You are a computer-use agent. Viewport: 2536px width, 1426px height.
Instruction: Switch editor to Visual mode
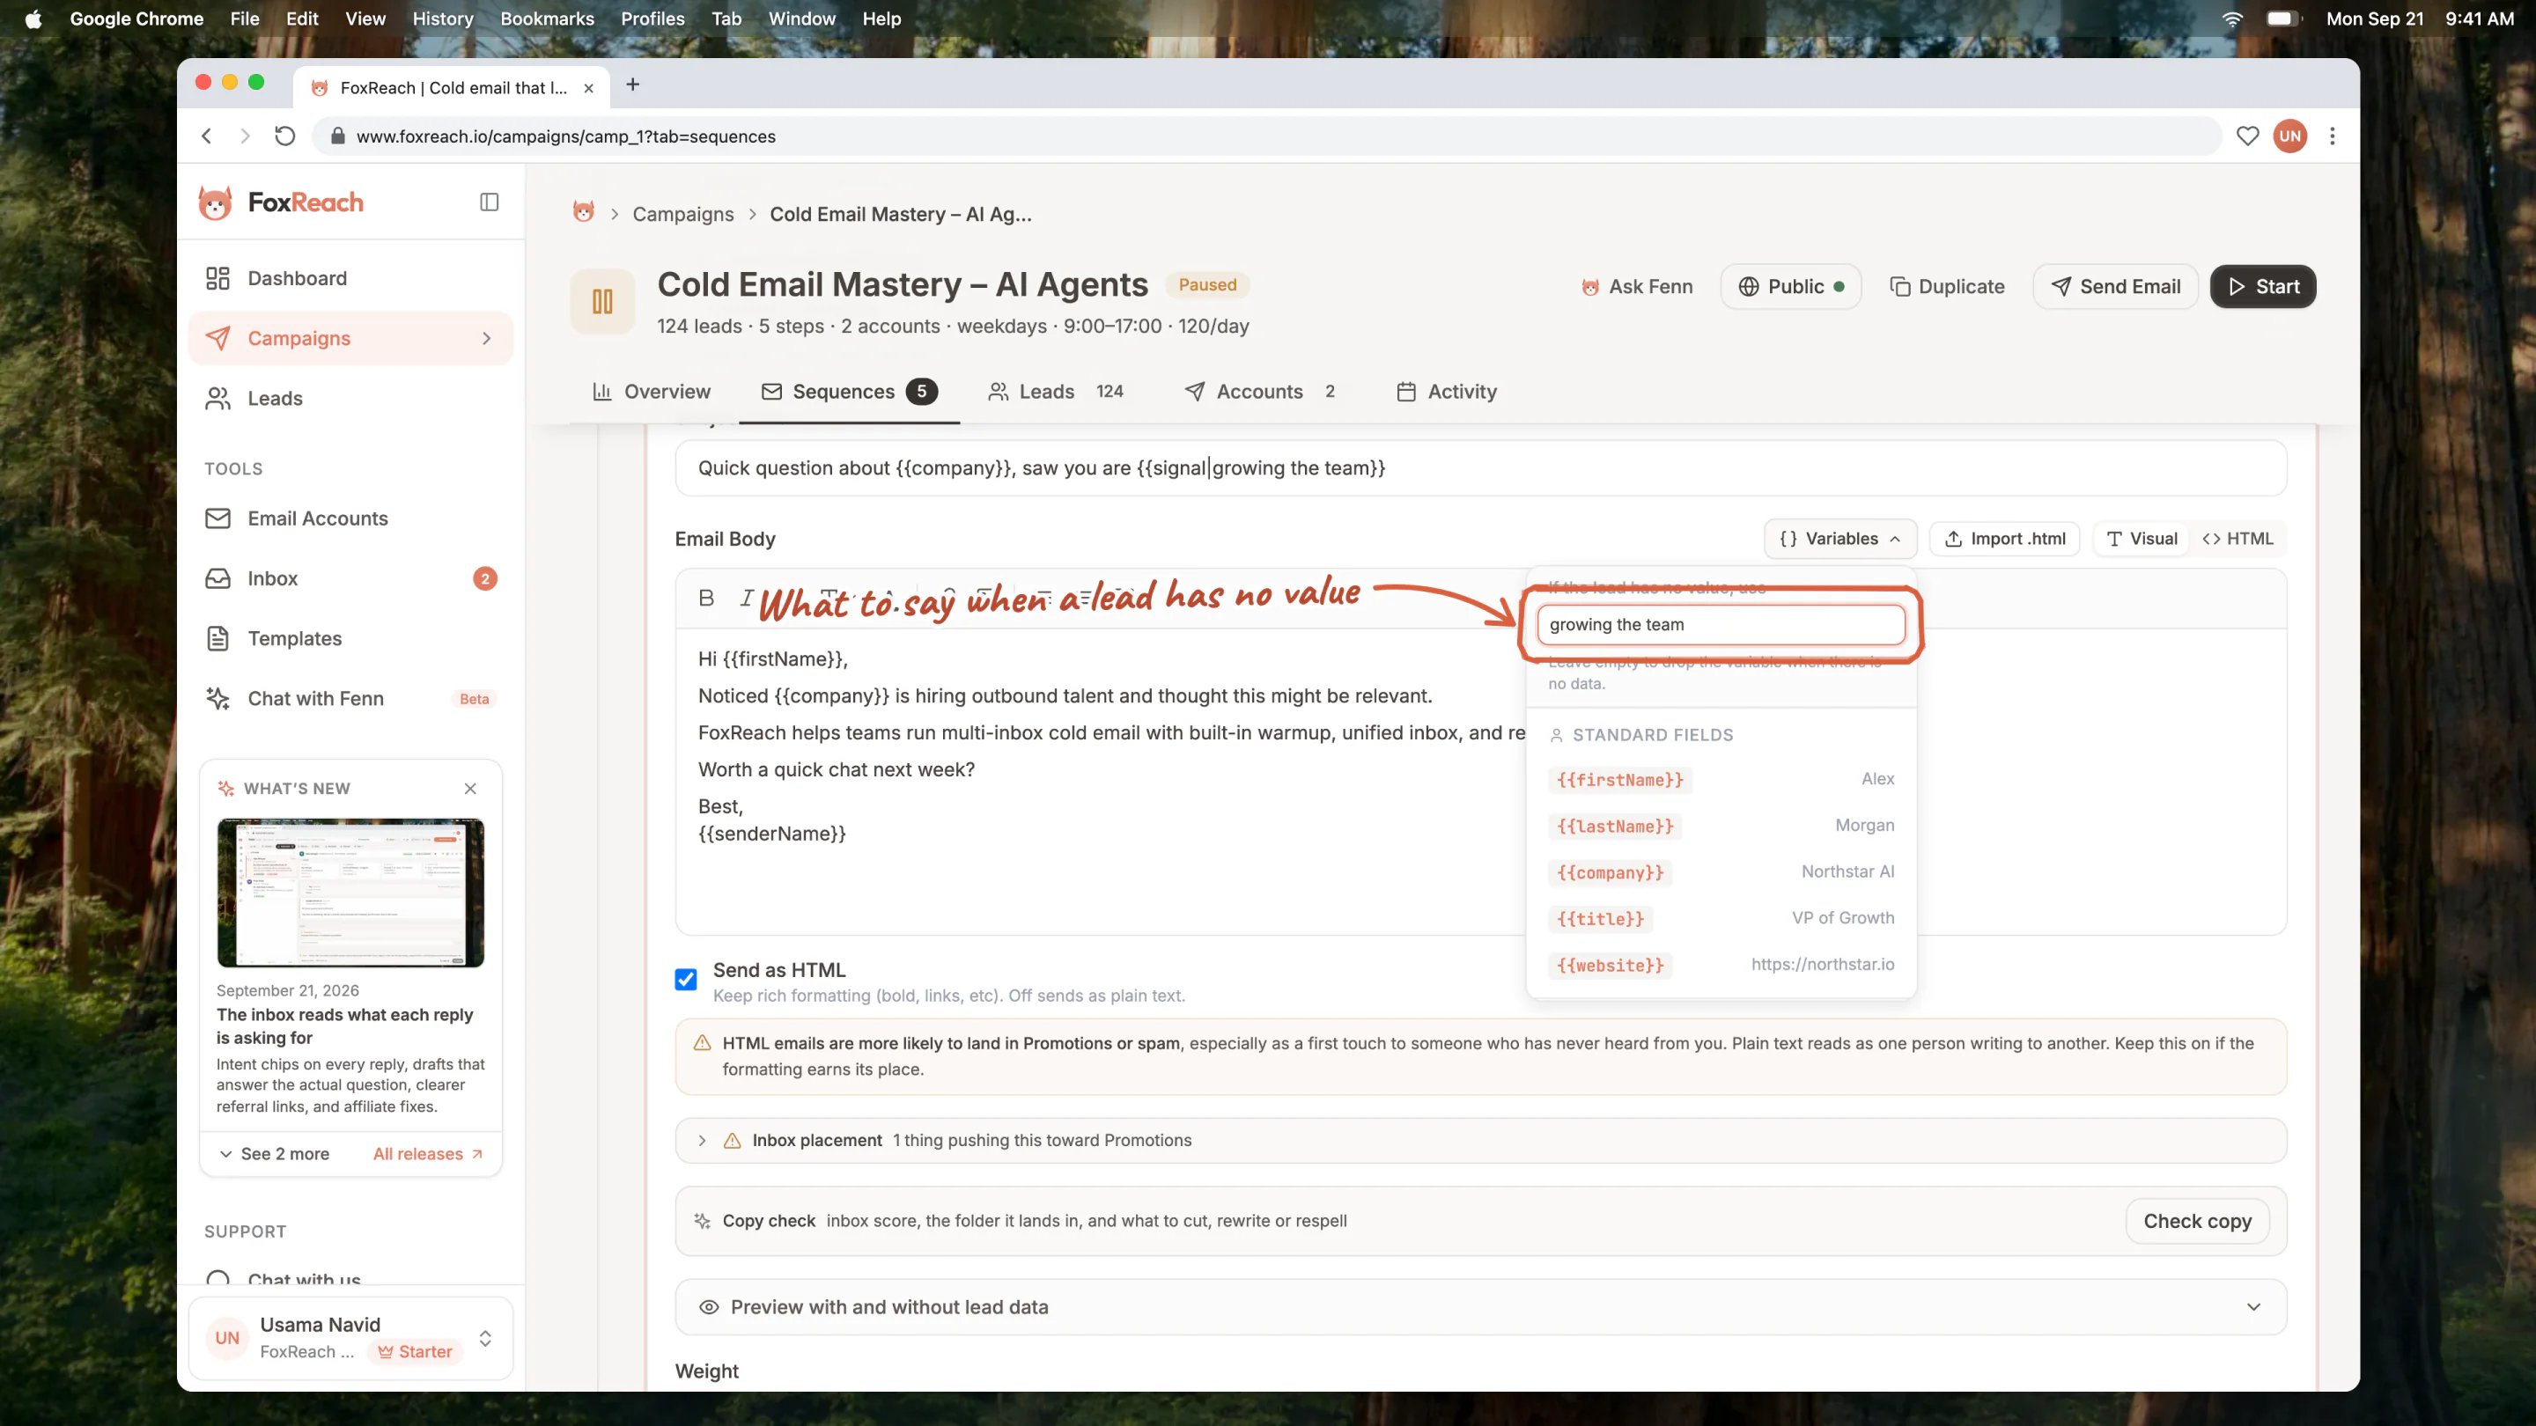point(2142,540)
